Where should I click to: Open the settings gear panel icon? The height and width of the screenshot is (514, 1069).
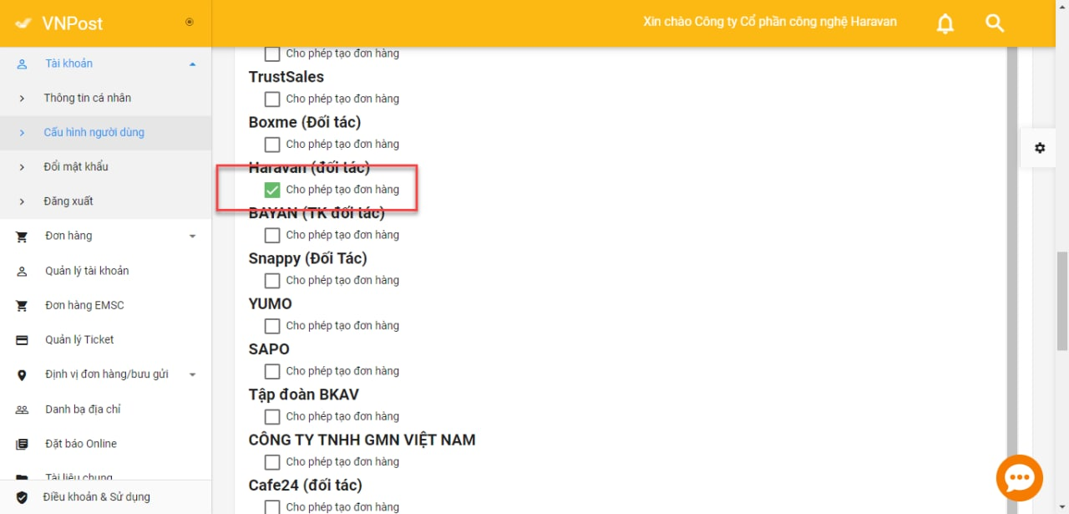[1040, 148]
